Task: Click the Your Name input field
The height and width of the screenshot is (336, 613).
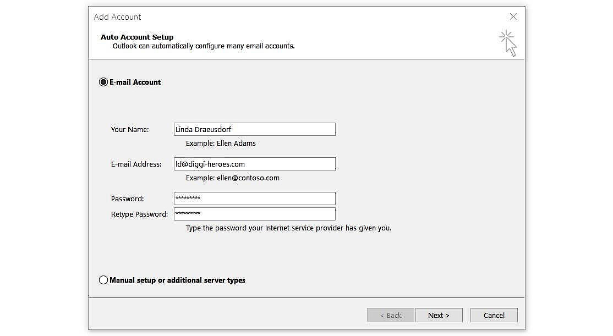Action: pos(254,129)
